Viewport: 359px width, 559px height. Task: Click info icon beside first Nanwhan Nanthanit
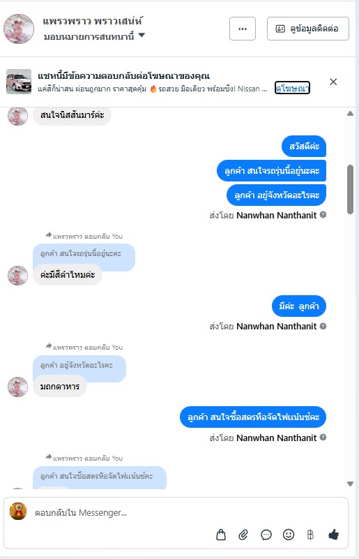tap(323, 215)
